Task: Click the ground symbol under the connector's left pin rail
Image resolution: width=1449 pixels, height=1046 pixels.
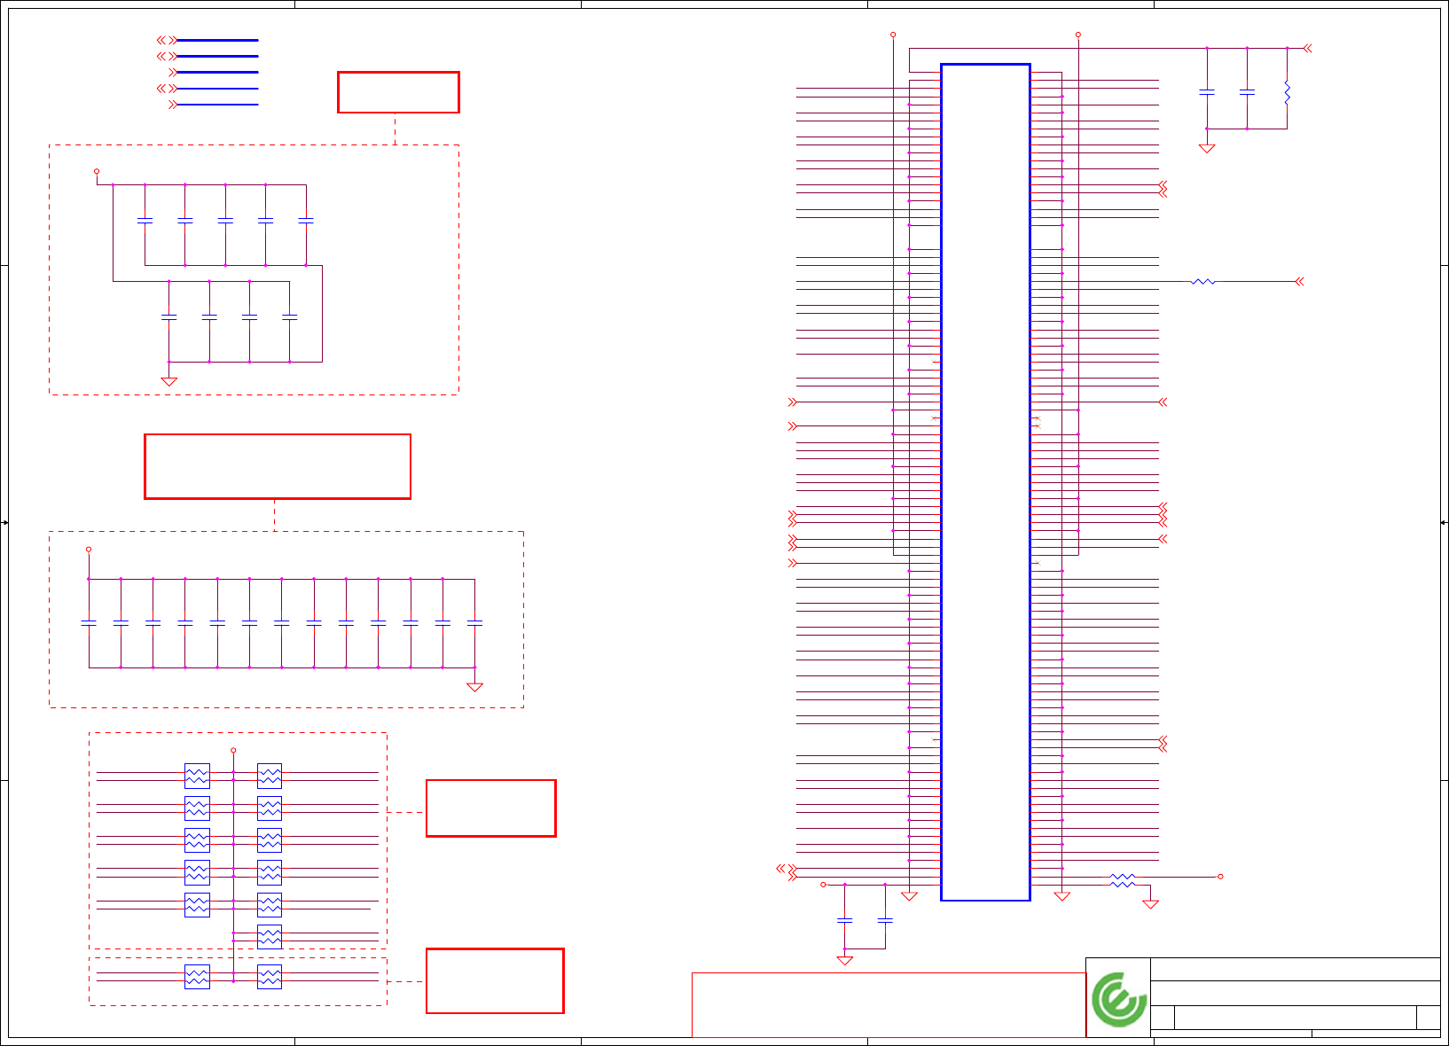Action: click(909, 896)
